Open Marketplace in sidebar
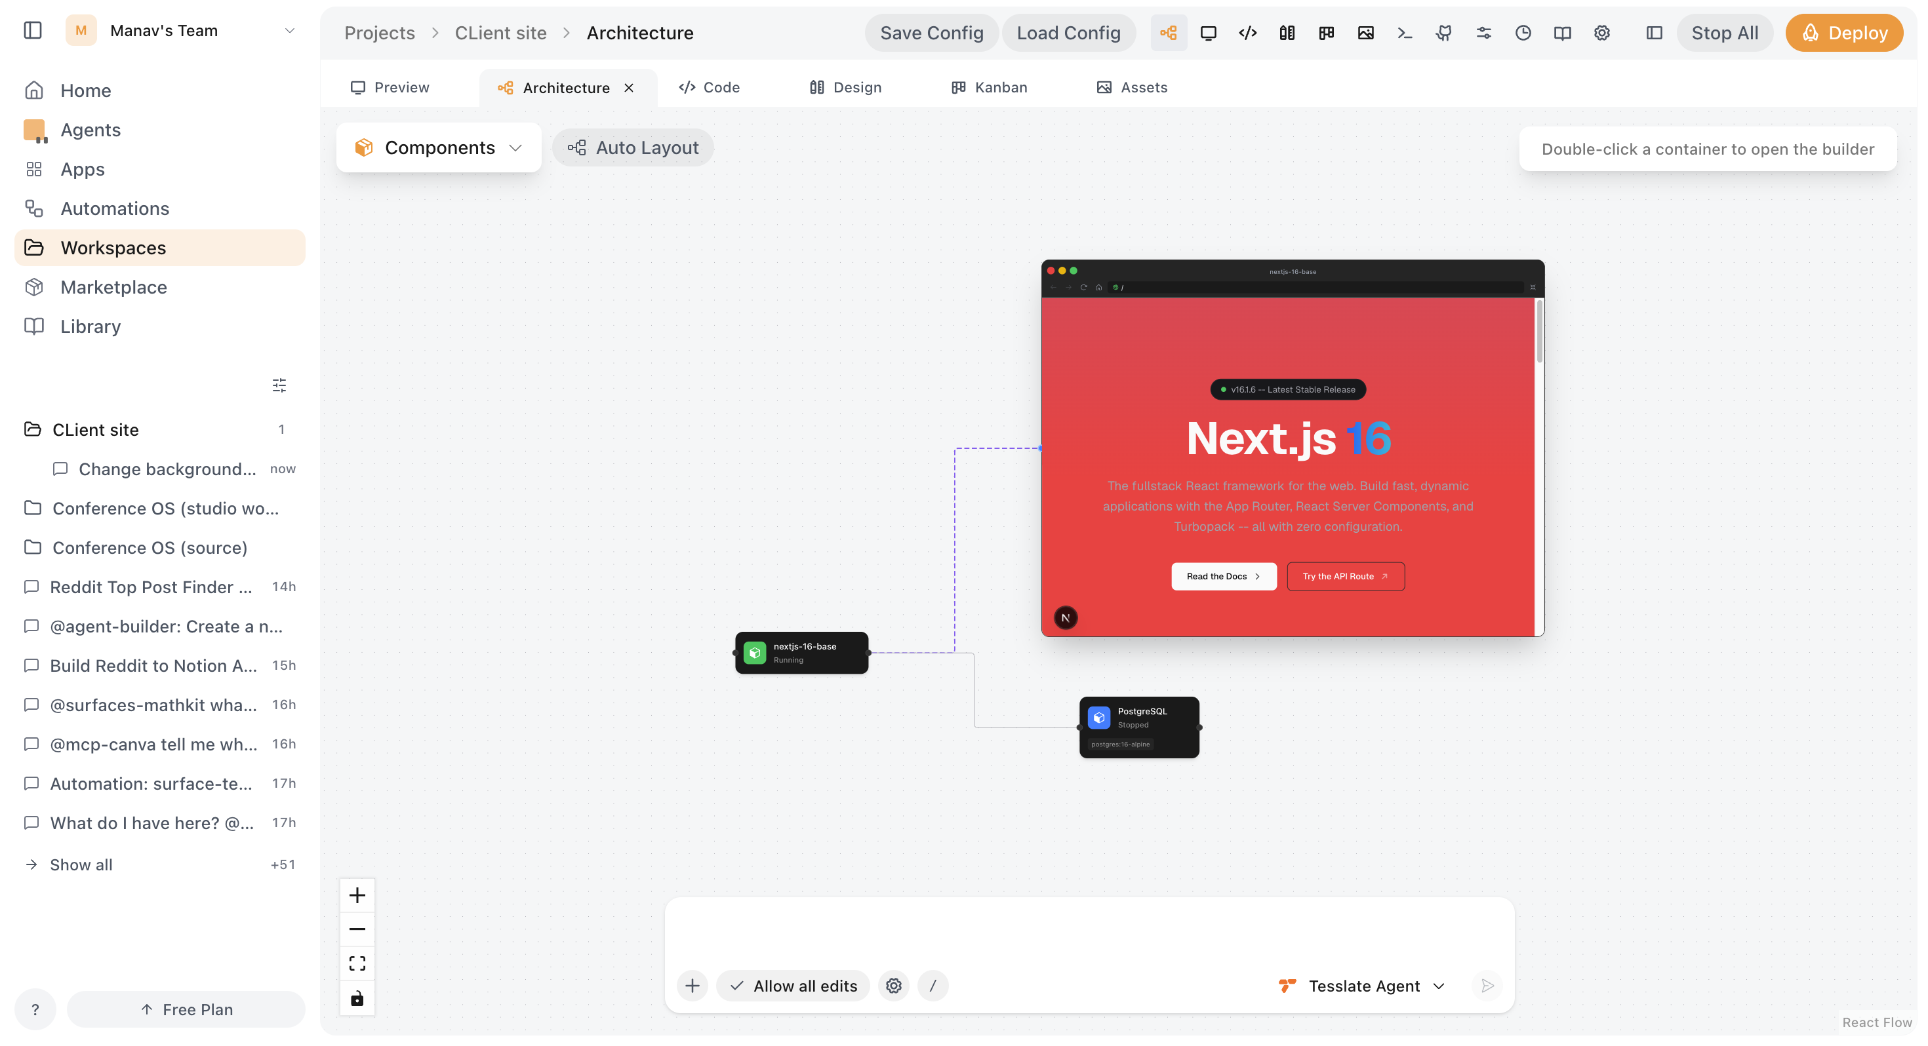Image resolution: width=1928 pixels, height=1046 pixels. tap(159, 287)
